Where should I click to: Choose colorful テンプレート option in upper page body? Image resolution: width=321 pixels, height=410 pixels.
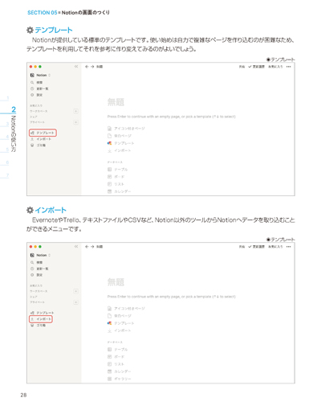point(120,143)
